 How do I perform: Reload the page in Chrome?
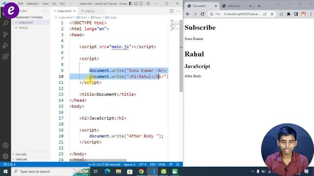203,14
